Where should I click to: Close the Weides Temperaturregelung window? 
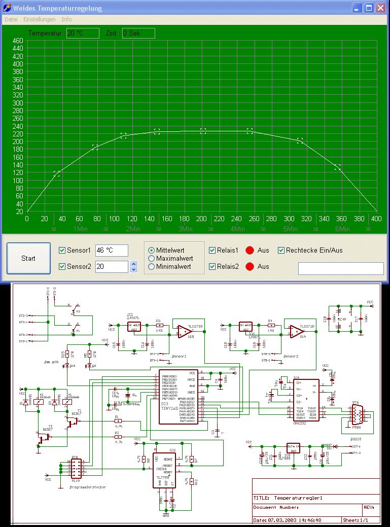pyautogui.click(x=380, y=8)
